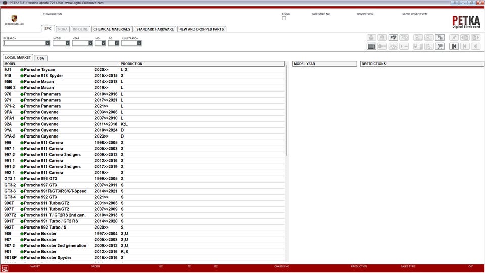Image resolution: width=485 pixels, height=273 pixels.
Task: Open the Standard Hardware tab
Action: click(155, 29)
